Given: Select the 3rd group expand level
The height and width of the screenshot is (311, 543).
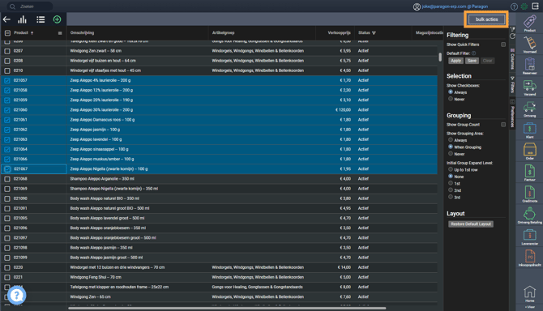Looking at the screenshot, I should (451, 197).
